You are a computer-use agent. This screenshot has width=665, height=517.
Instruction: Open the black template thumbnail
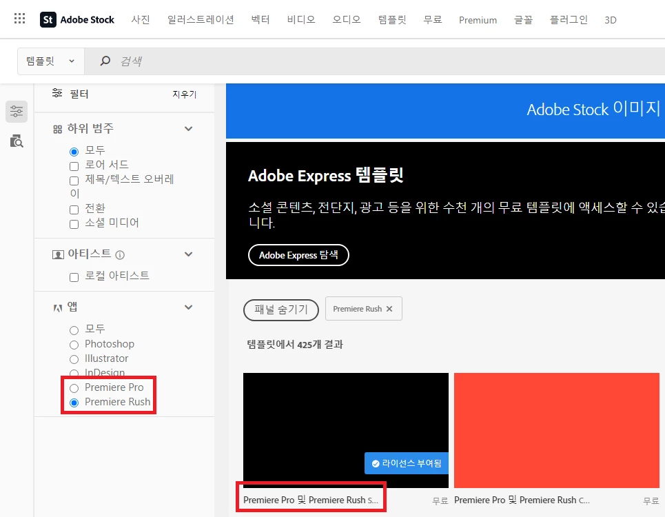tap(346, 430)
